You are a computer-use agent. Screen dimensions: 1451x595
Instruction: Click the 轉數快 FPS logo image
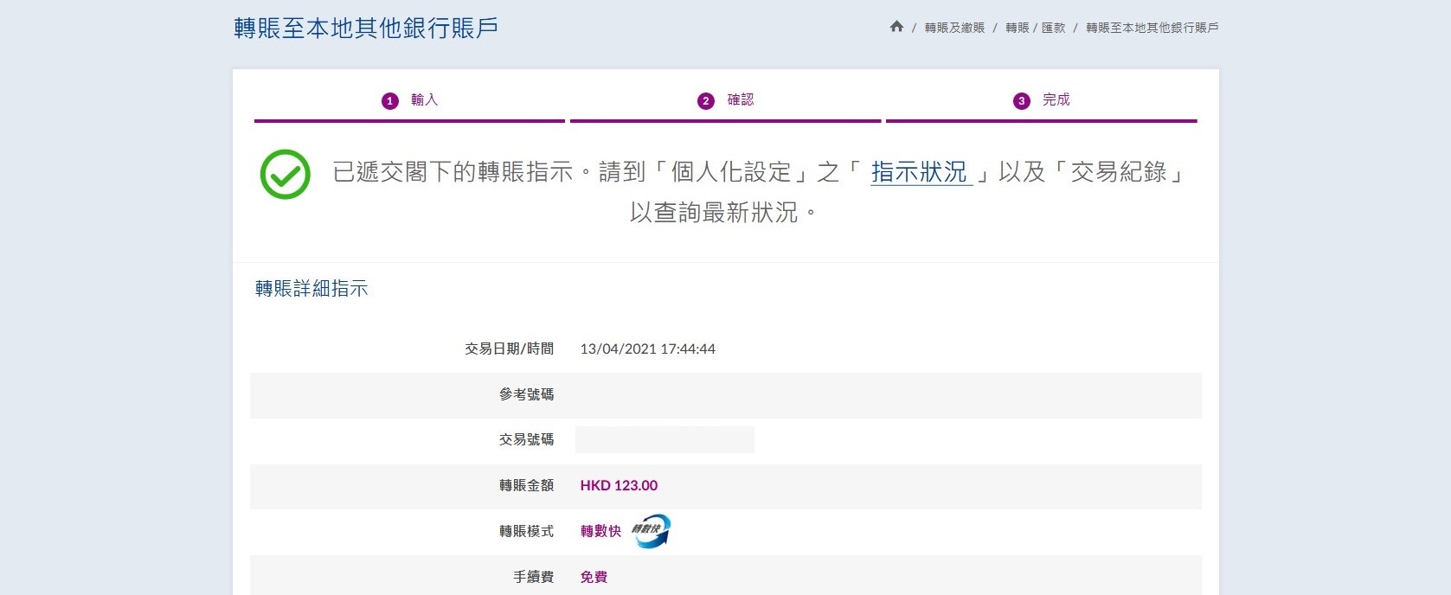point(651,531)
